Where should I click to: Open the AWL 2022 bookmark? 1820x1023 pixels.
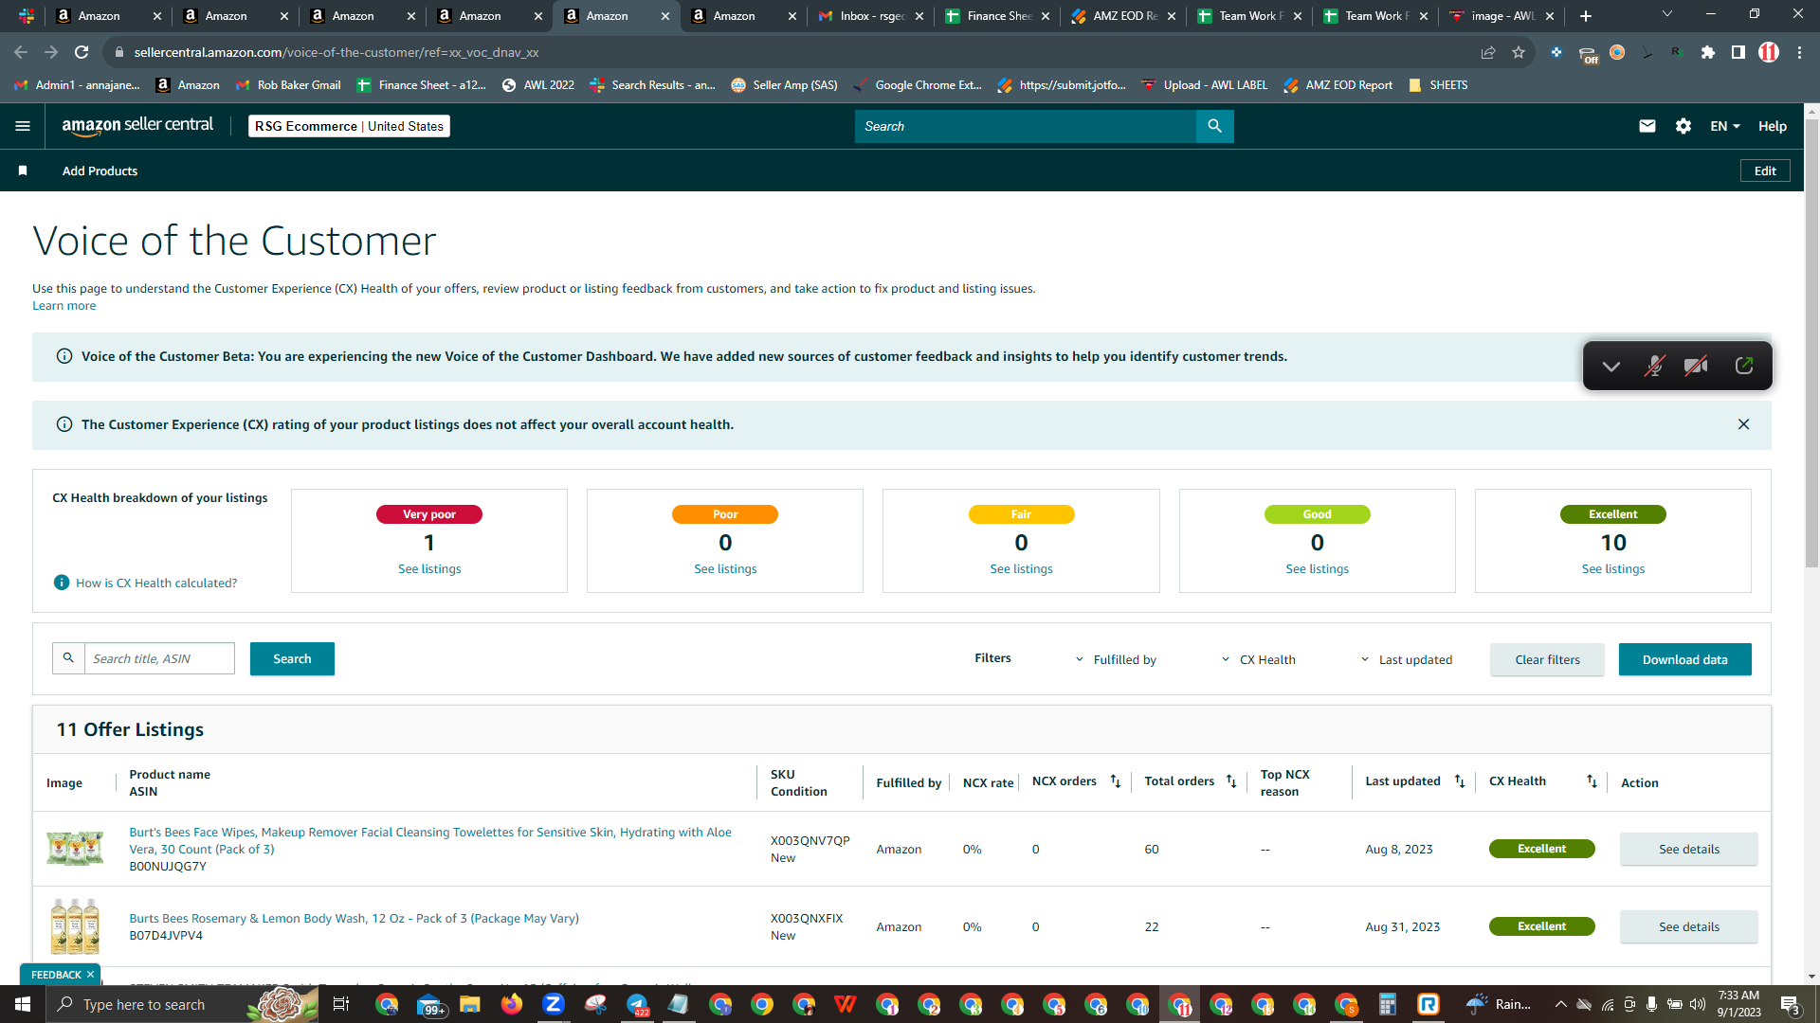pos(537,85)
